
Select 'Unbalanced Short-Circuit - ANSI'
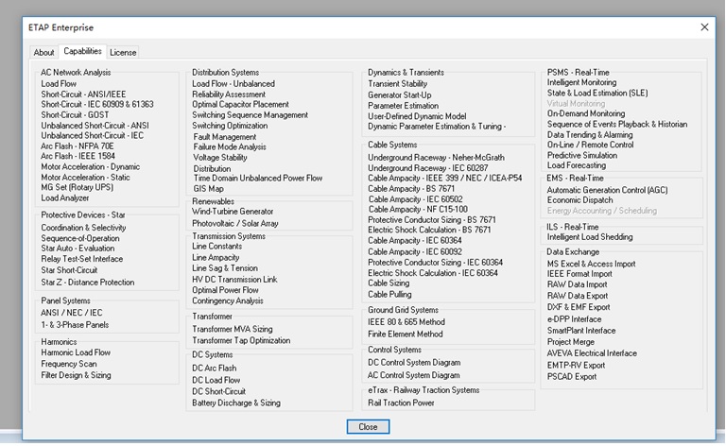coord(95,126)
